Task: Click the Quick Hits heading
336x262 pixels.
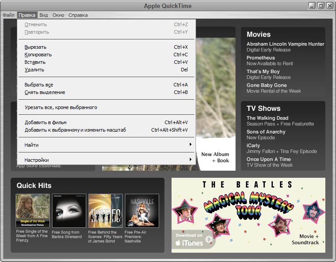Action: click(x=34, y=185)
